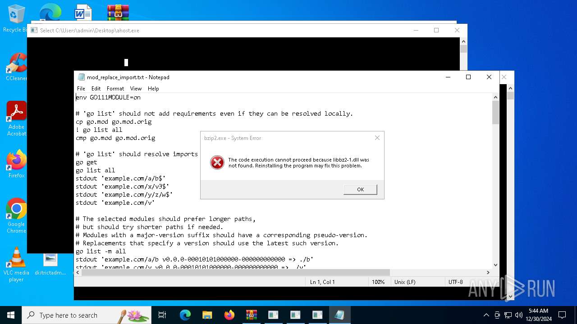The height and width of the screenshot is (324, 577).
Task: Open the Format menu in Notepad
Action: (115, 89)
